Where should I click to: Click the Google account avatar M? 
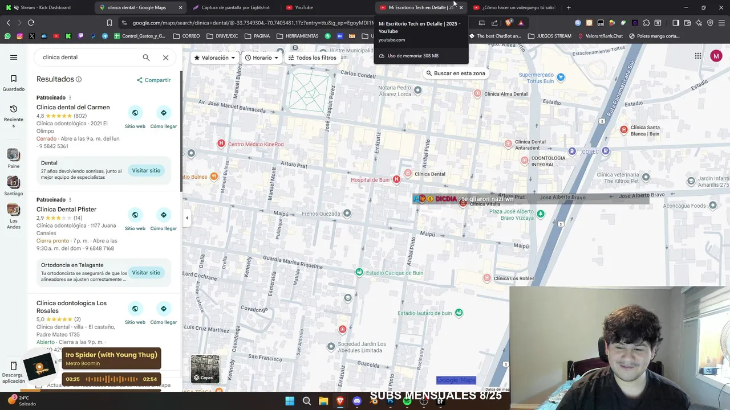pos(716,56)
